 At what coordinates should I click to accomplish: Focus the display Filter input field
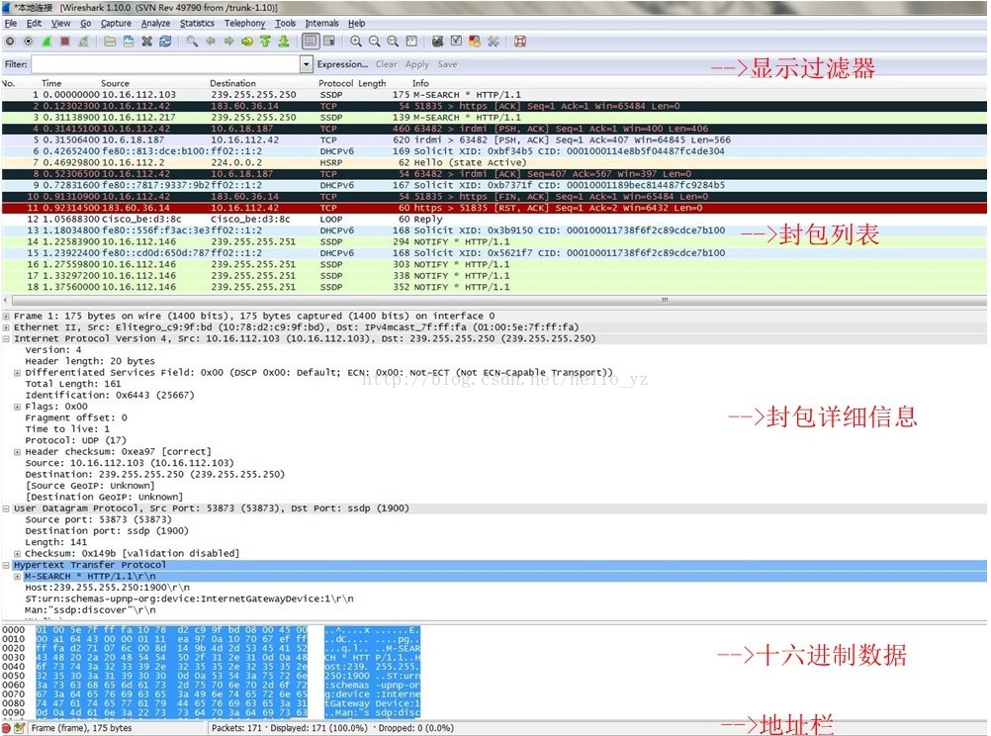[165, 64]
